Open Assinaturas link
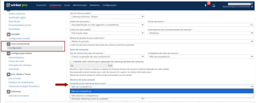This screenshot has height=103, width=258. coord(14,22)
